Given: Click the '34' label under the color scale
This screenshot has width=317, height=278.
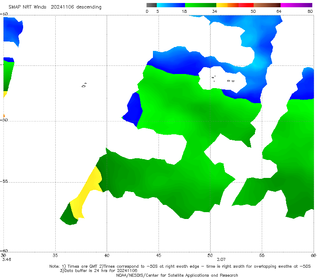Looking at the screenshot, I should 215,12.
